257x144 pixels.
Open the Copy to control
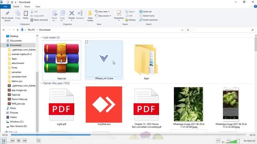(x=62, y=16)
